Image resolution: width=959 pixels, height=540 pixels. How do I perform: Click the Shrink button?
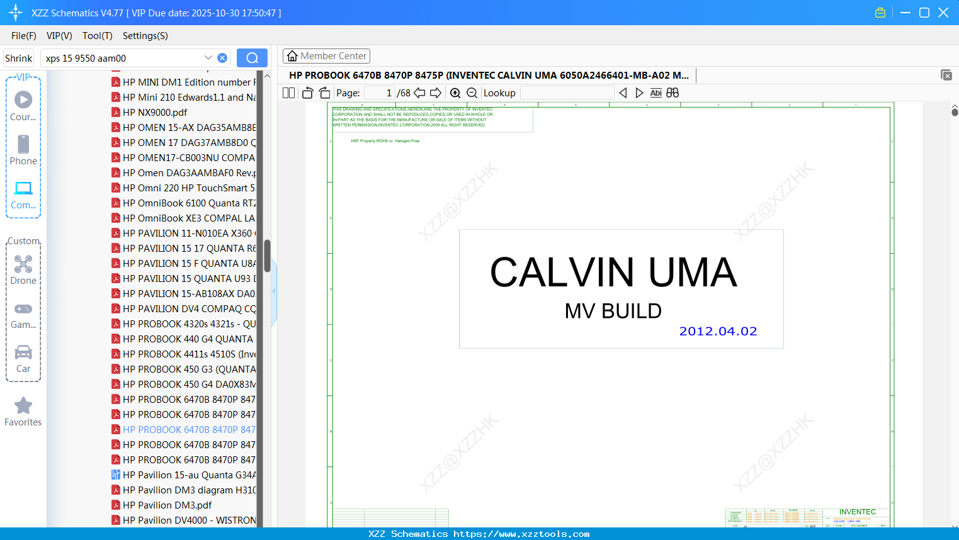tap(18, 58)
